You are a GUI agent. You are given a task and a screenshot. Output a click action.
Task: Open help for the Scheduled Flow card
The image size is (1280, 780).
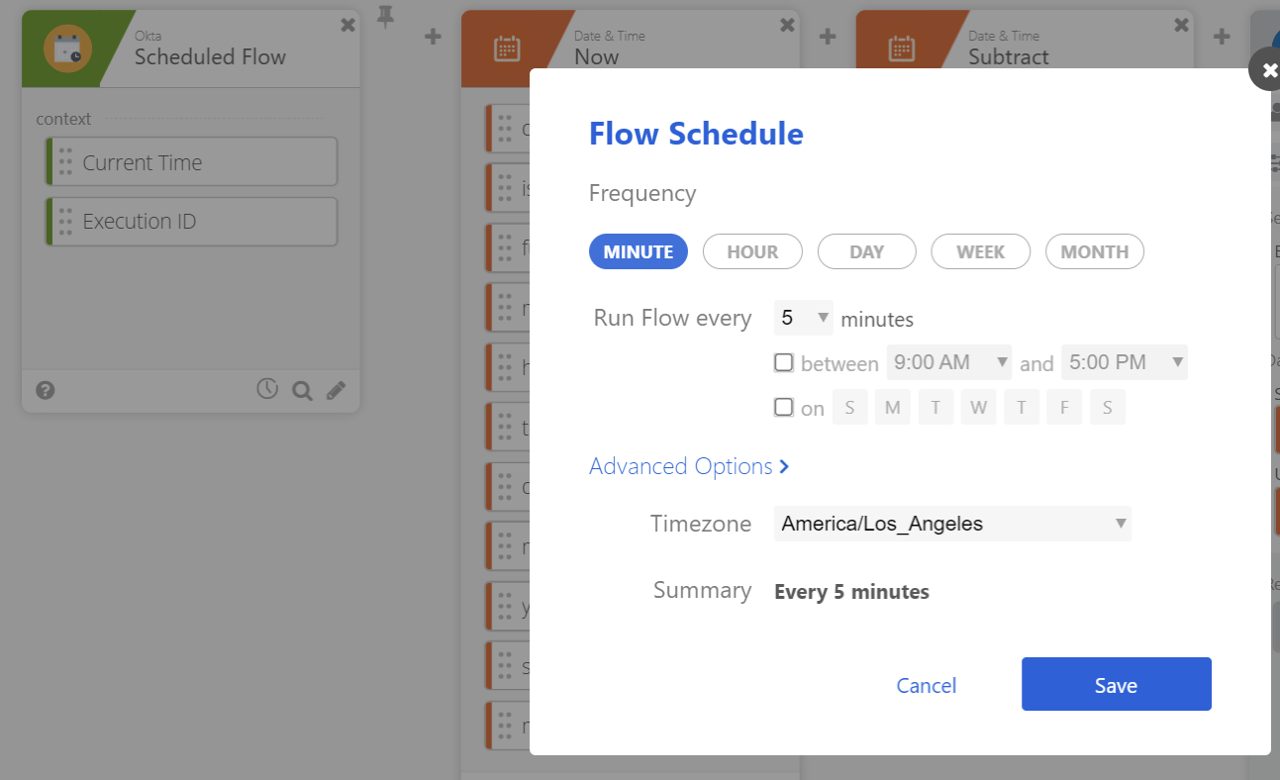45,390
